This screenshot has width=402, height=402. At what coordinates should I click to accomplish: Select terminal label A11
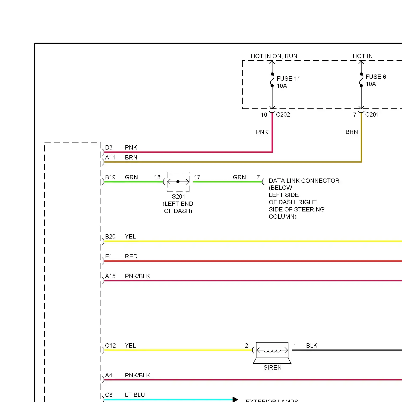click(110, 158)
